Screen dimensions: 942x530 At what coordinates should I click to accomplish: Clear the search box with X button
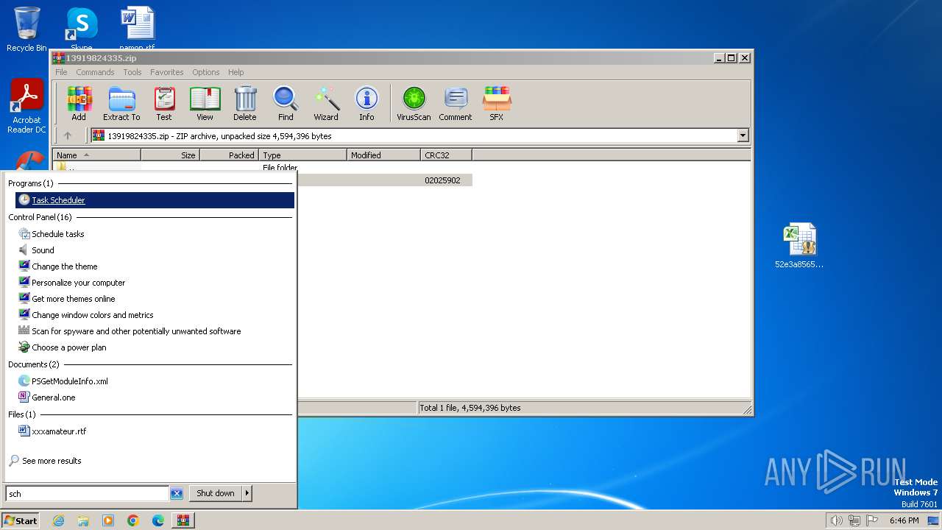coord(177,494)
